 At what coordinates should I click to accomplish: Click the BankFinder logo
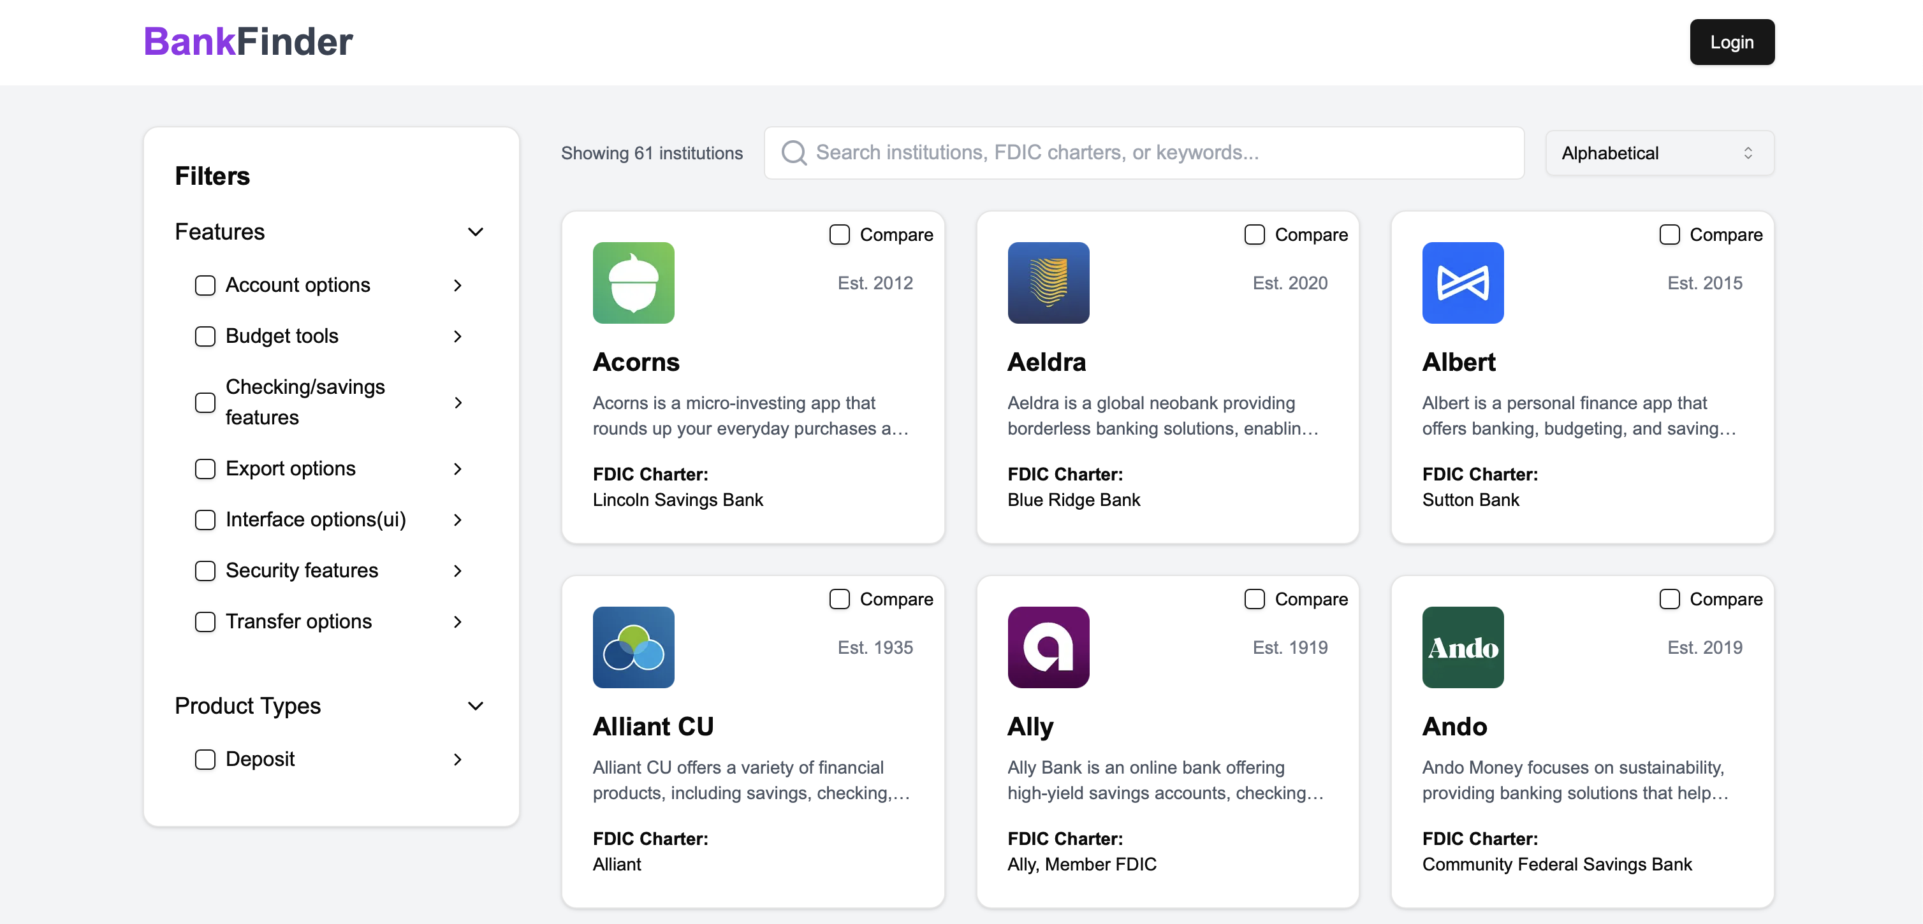click(x=248, y=42)
